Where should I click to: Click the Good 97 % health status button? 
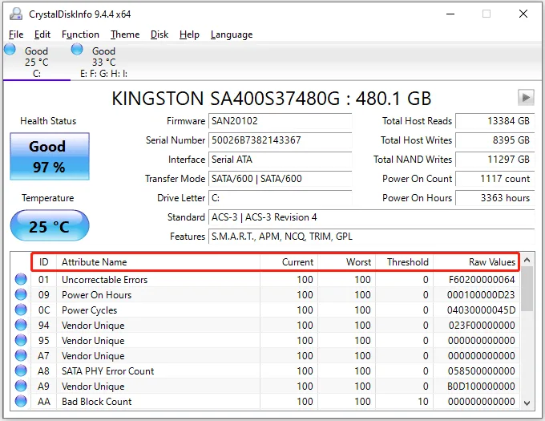[x=49, y=156]
